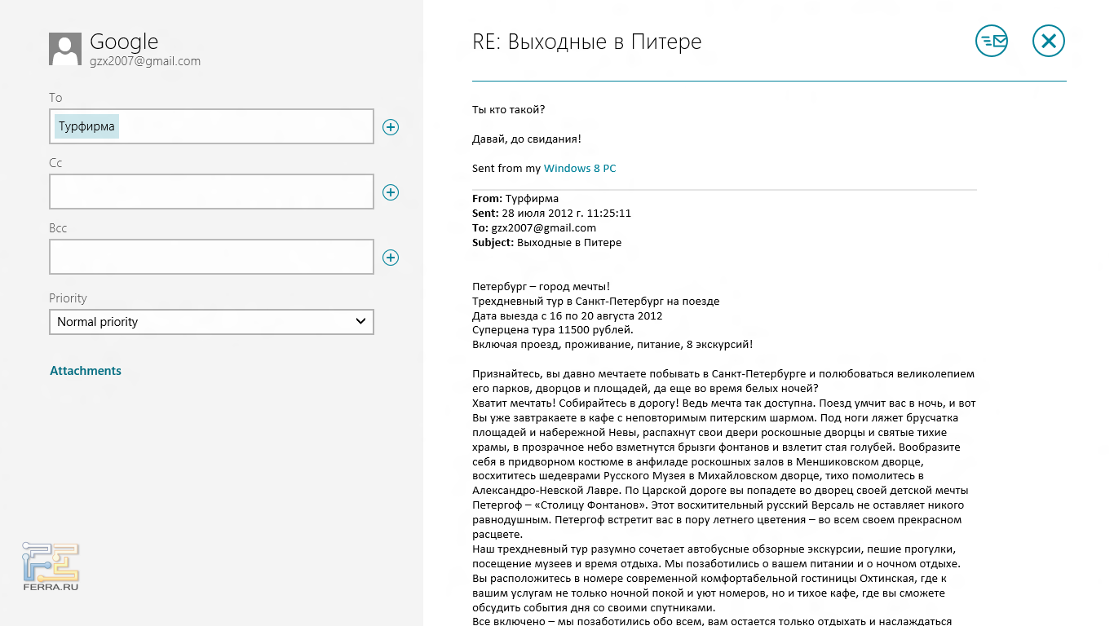
Task: Place cursor on the line Ты кто такой?
Action: point(509,110)
